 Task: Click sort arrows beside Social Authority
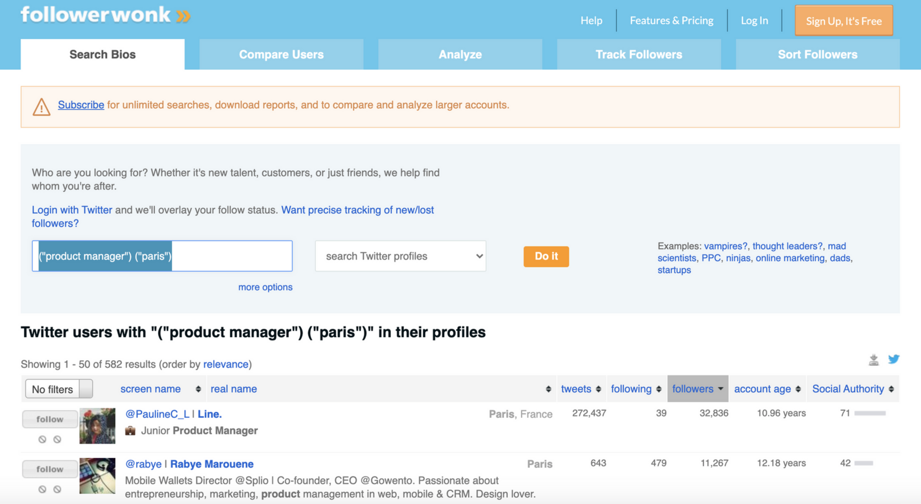click(892, 389)
